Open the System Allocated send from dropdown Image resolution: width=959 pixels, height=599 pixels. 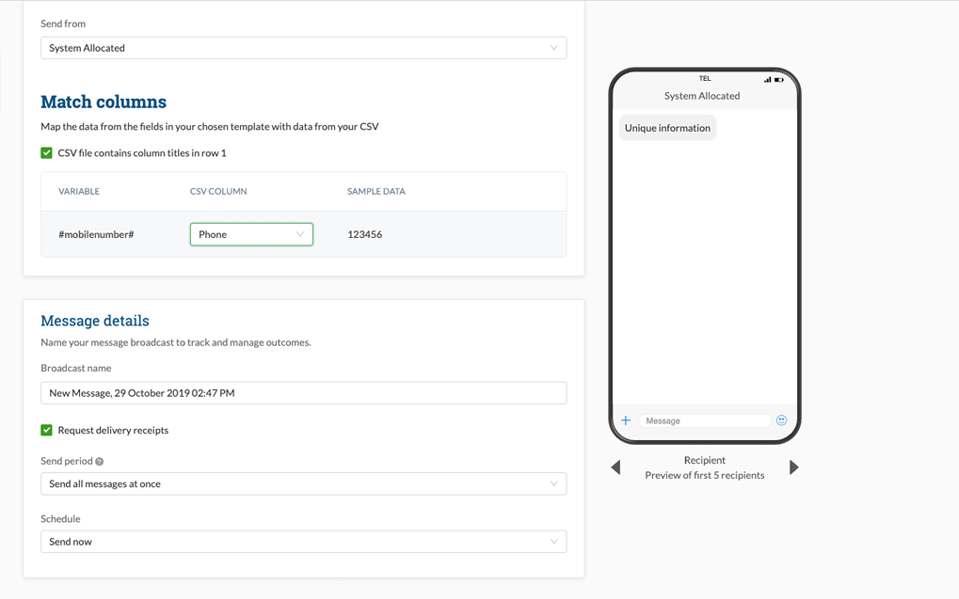point(303,48)
